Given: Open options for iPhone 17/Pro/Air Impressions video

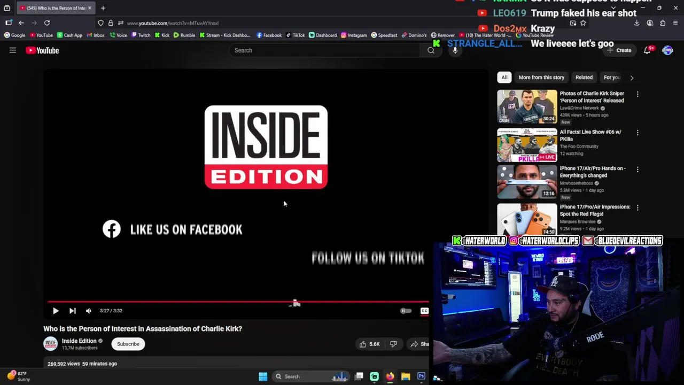Looking at the screenshot, I should 637,207.
